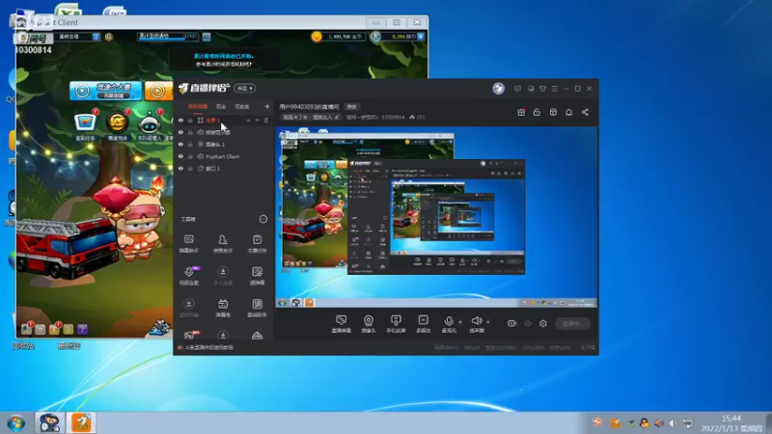Select the first highlighted source row
The width and height of the screenshot is (772, 434).
coord(223,121)
